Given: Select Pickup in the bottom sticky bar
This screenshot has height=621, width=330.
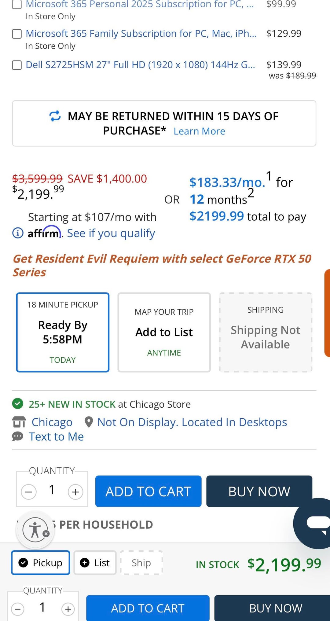Looking at the screenshot, I should [41, 563].
